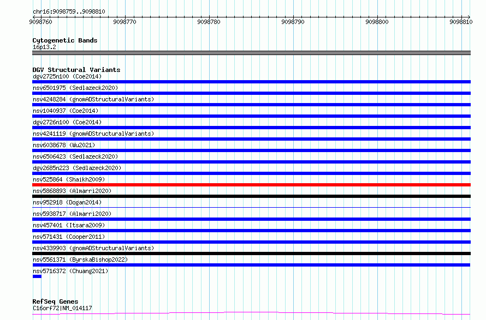
Task: Click the blue bar under nsv5561371
Action: pos(251,265)
